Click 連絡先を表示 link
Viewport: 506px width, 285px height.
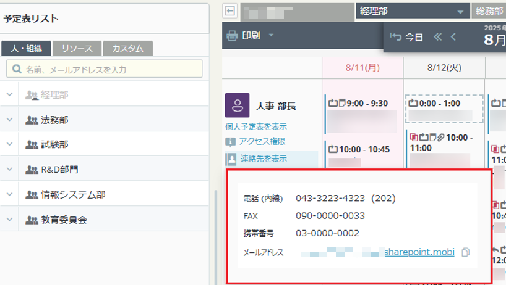(x=264, y=159)
